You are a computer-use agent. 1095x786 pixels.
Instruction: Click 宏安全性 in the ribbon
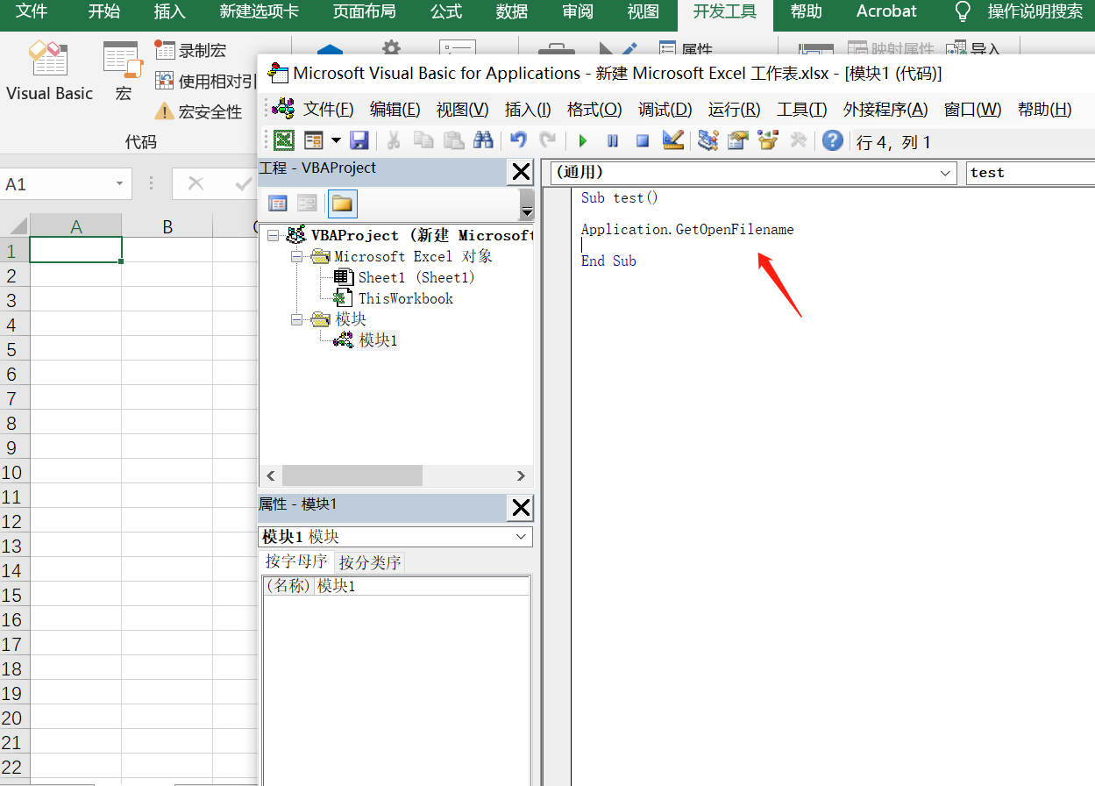point(206,111)
